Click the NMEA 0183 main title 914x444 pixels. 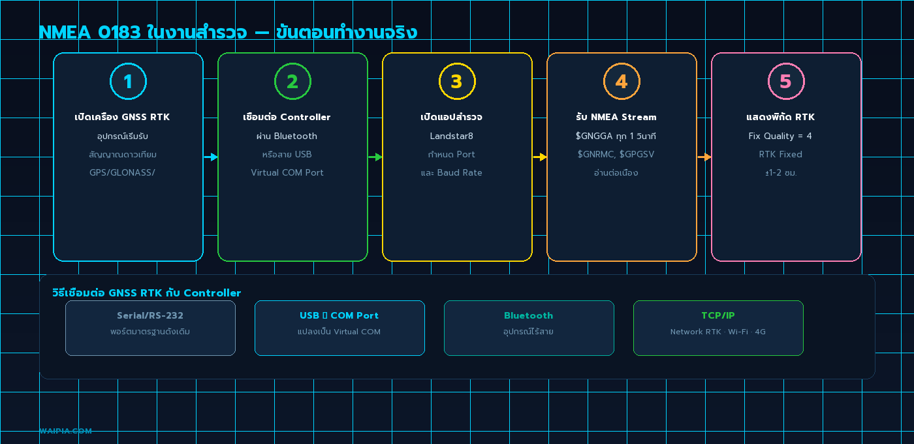[x=228, y=32]
